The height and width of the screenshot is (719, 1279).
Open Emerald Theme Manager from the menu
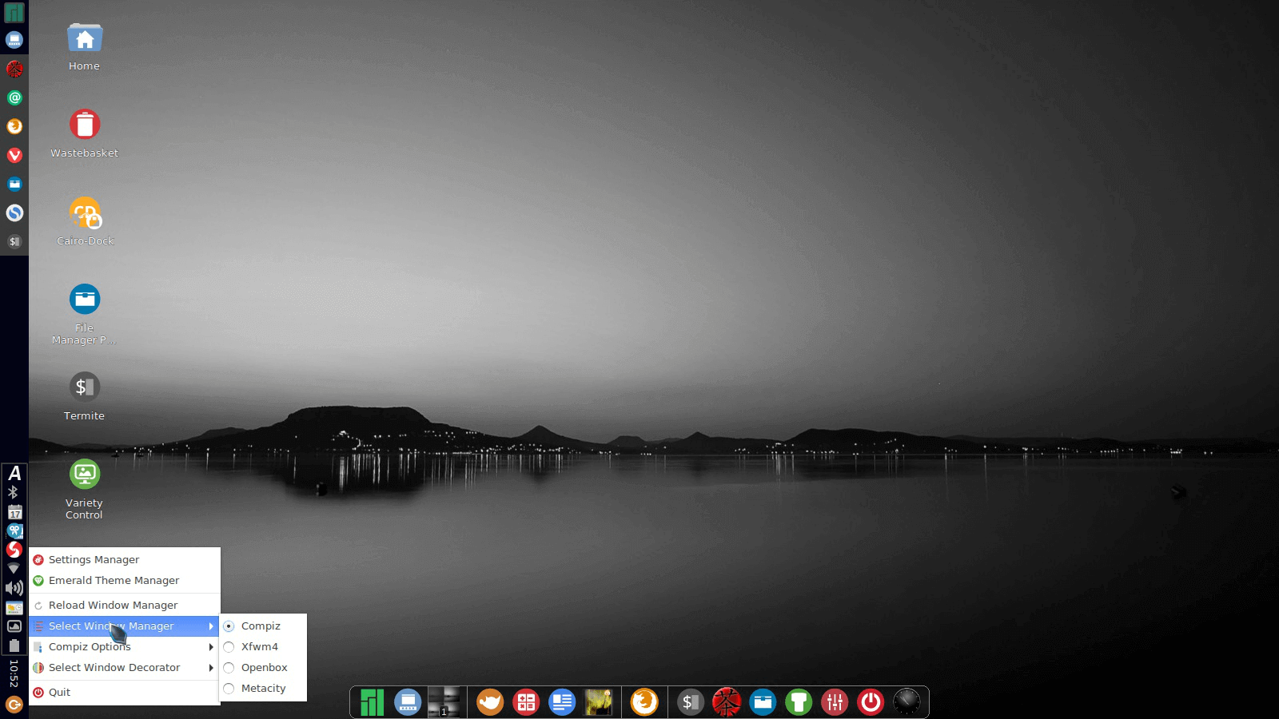[x=114, y=581]
